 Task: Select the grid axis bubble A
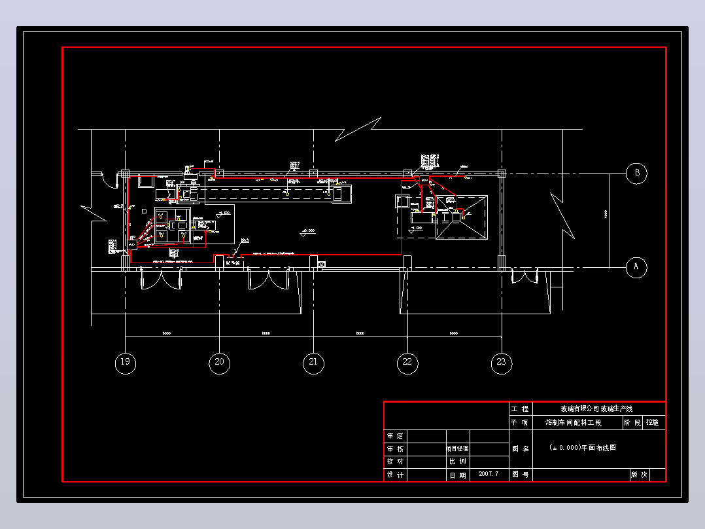637,267
